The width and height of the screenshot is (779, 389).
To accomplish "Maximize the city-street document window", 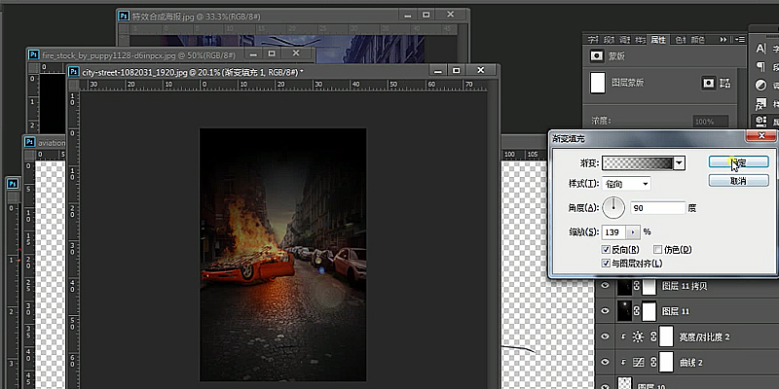I will tap(456, 71).
